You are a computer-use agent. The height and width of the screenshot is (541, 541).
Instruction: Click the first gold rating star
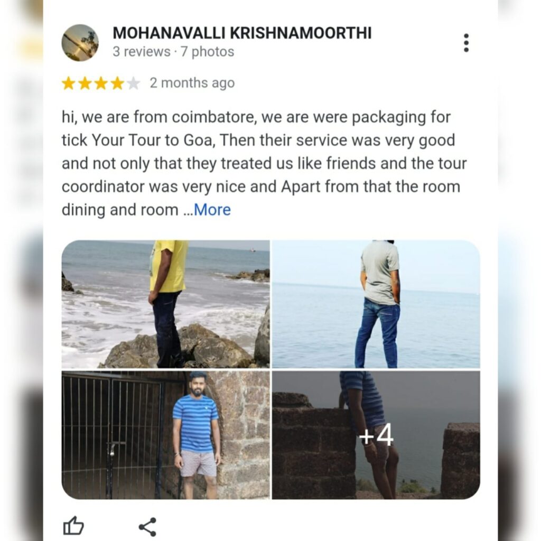pos(68,83)
